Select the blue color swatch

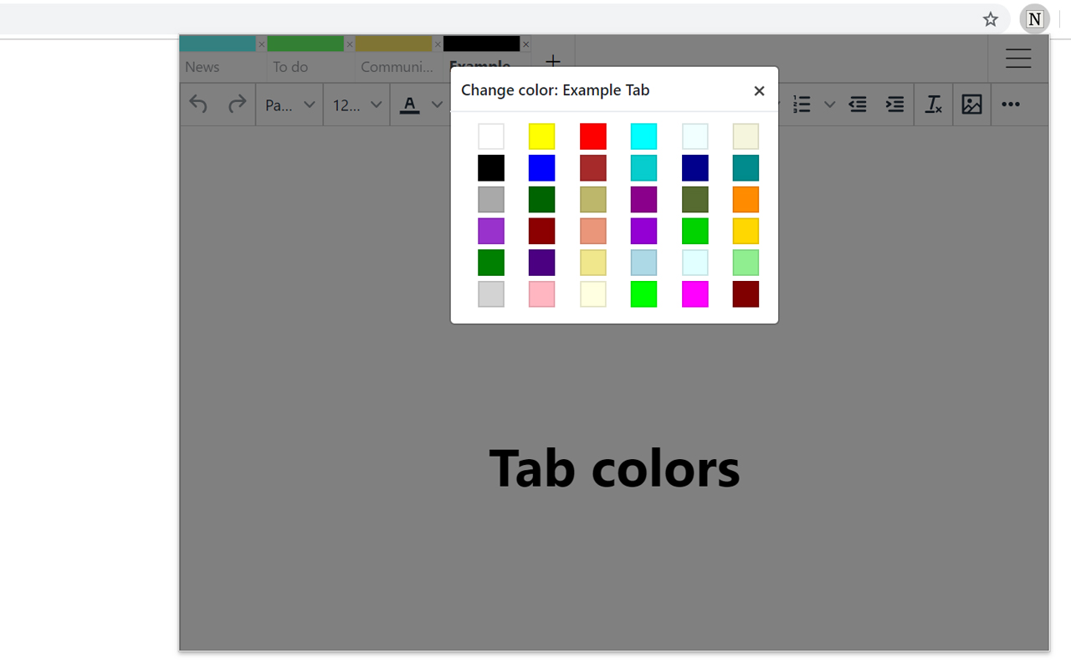(542, 168)
